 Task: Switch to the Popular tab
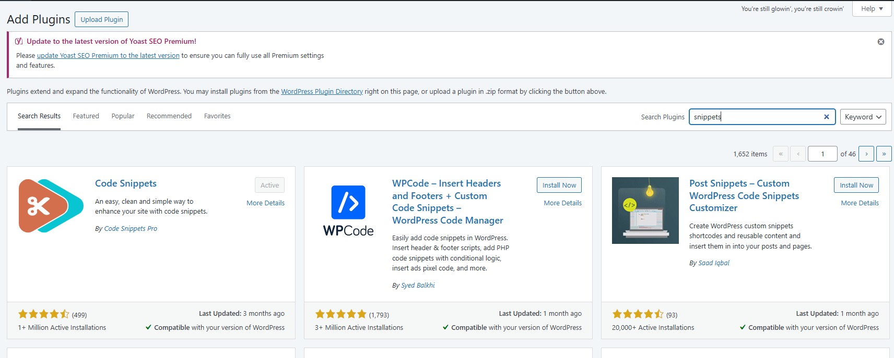pos(123,116)
